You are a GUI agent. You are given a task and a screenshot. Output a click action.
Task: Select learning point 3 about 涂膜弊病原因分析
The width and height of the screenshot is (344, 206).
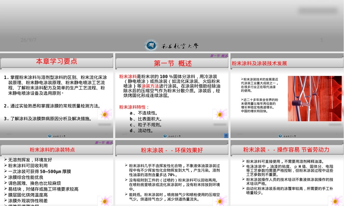click(x=48, y=119)
